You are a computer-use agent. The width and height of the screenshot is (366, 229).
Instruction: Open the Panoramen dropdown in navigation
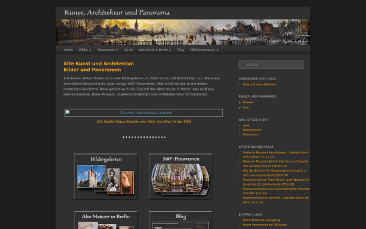108,50
